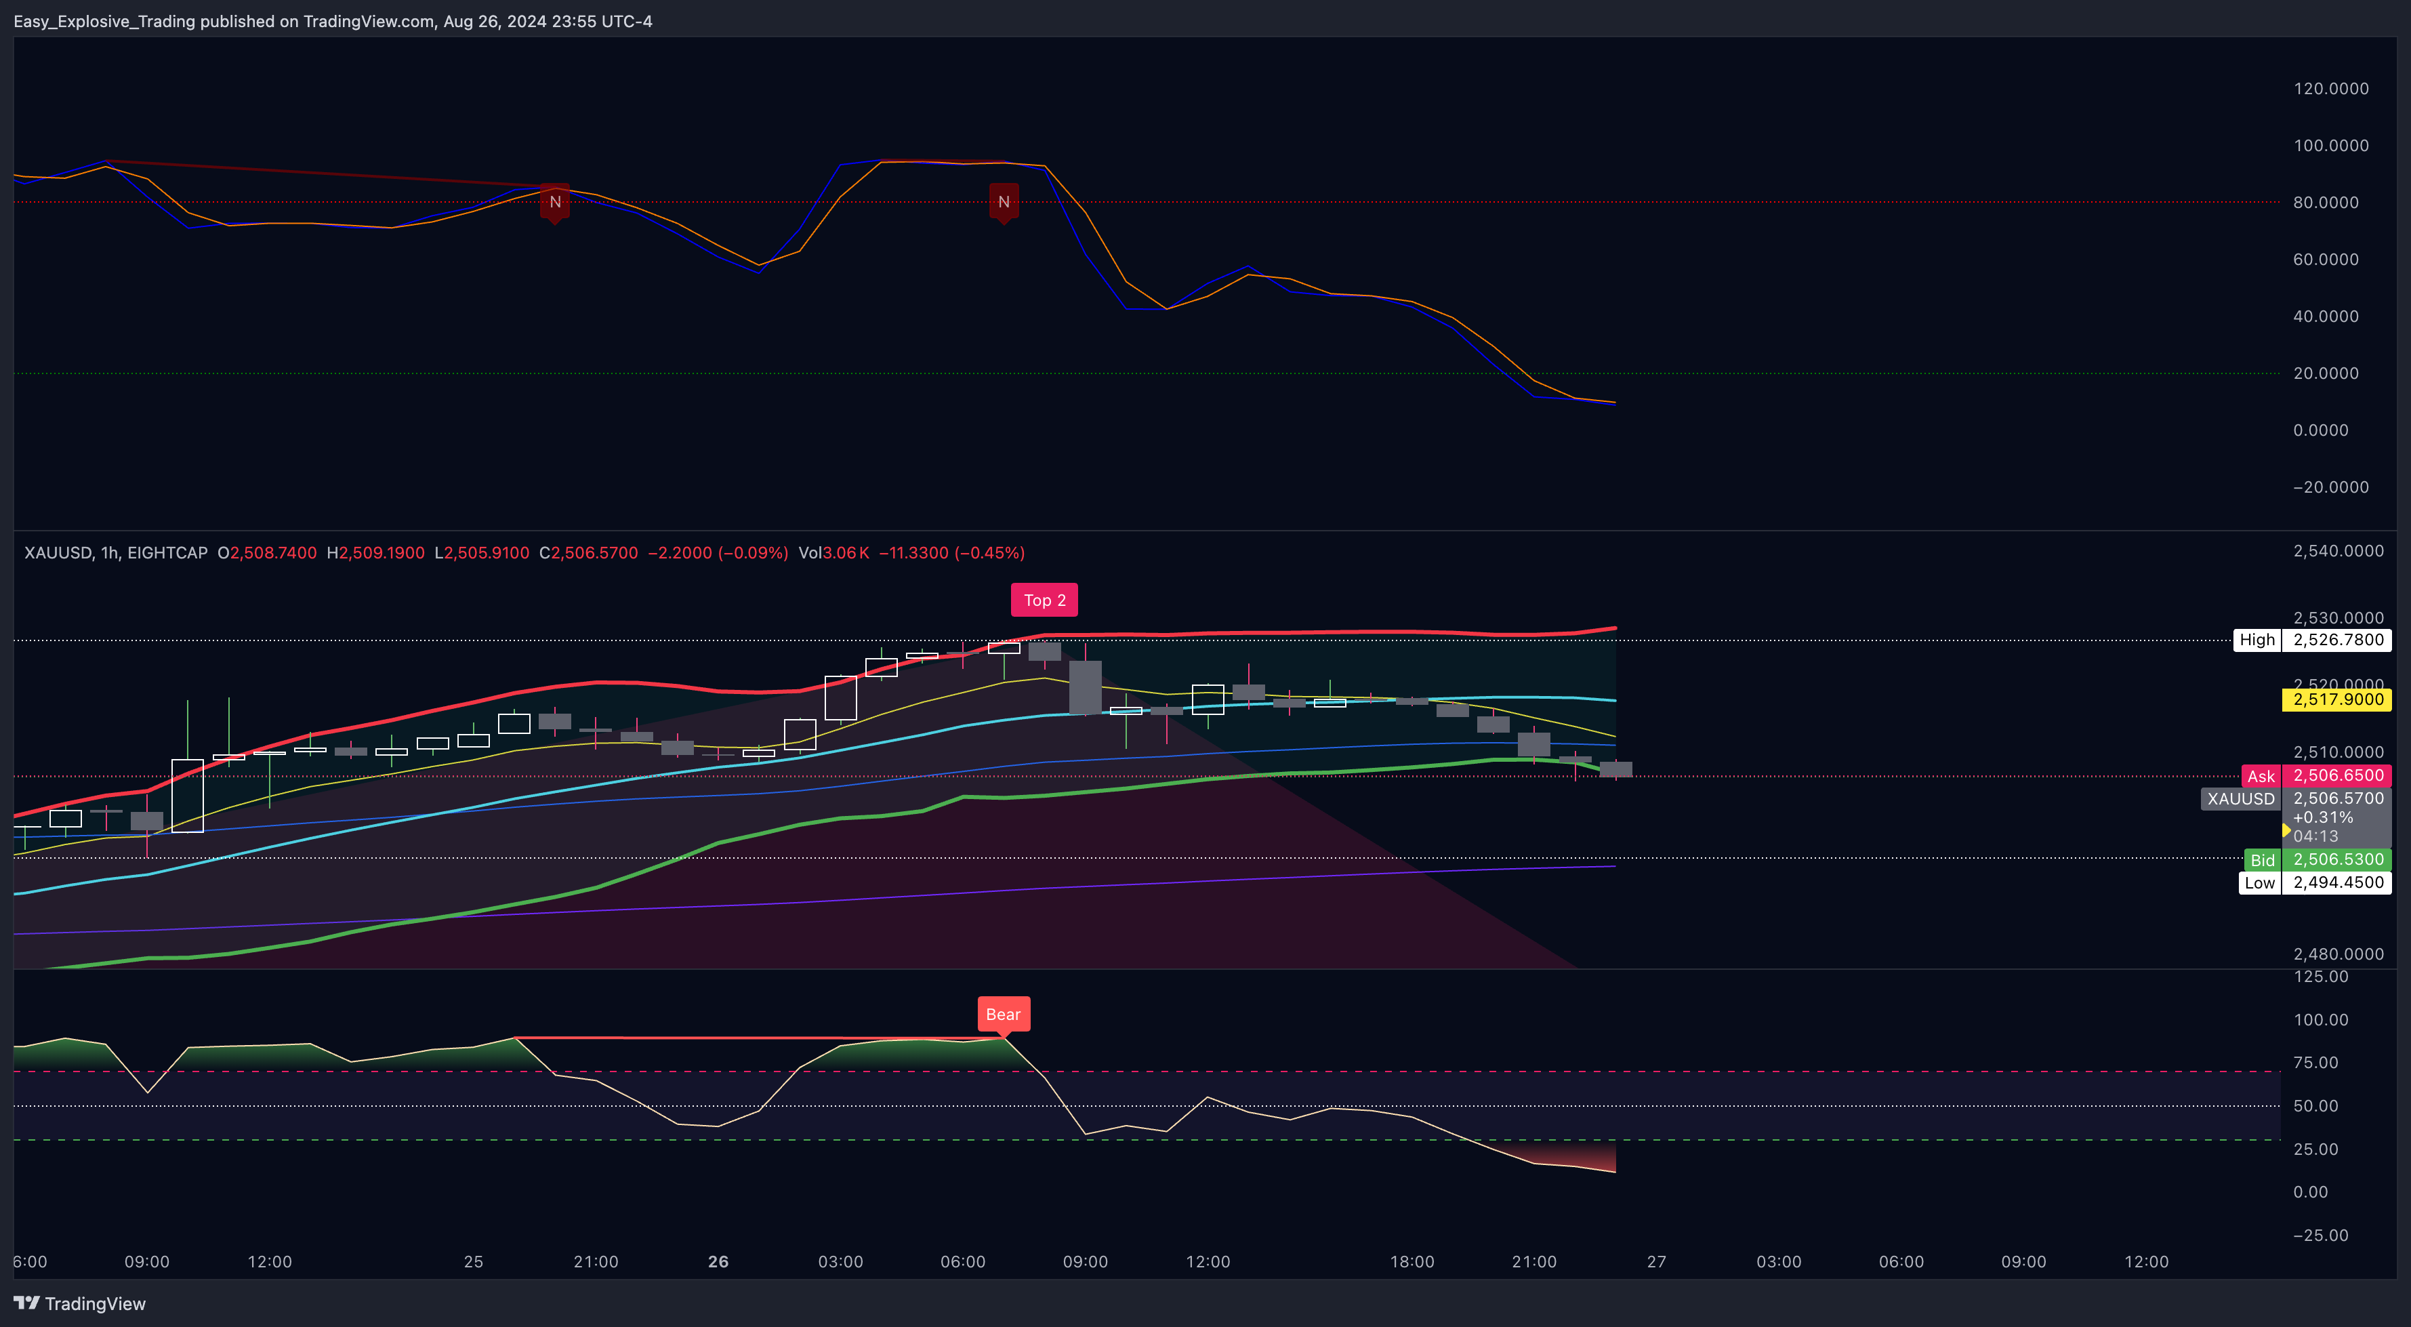Click the 'Bear' divergence label
Viewport: 2411px width, 1327px height.
click(x=1004, y=1015)
